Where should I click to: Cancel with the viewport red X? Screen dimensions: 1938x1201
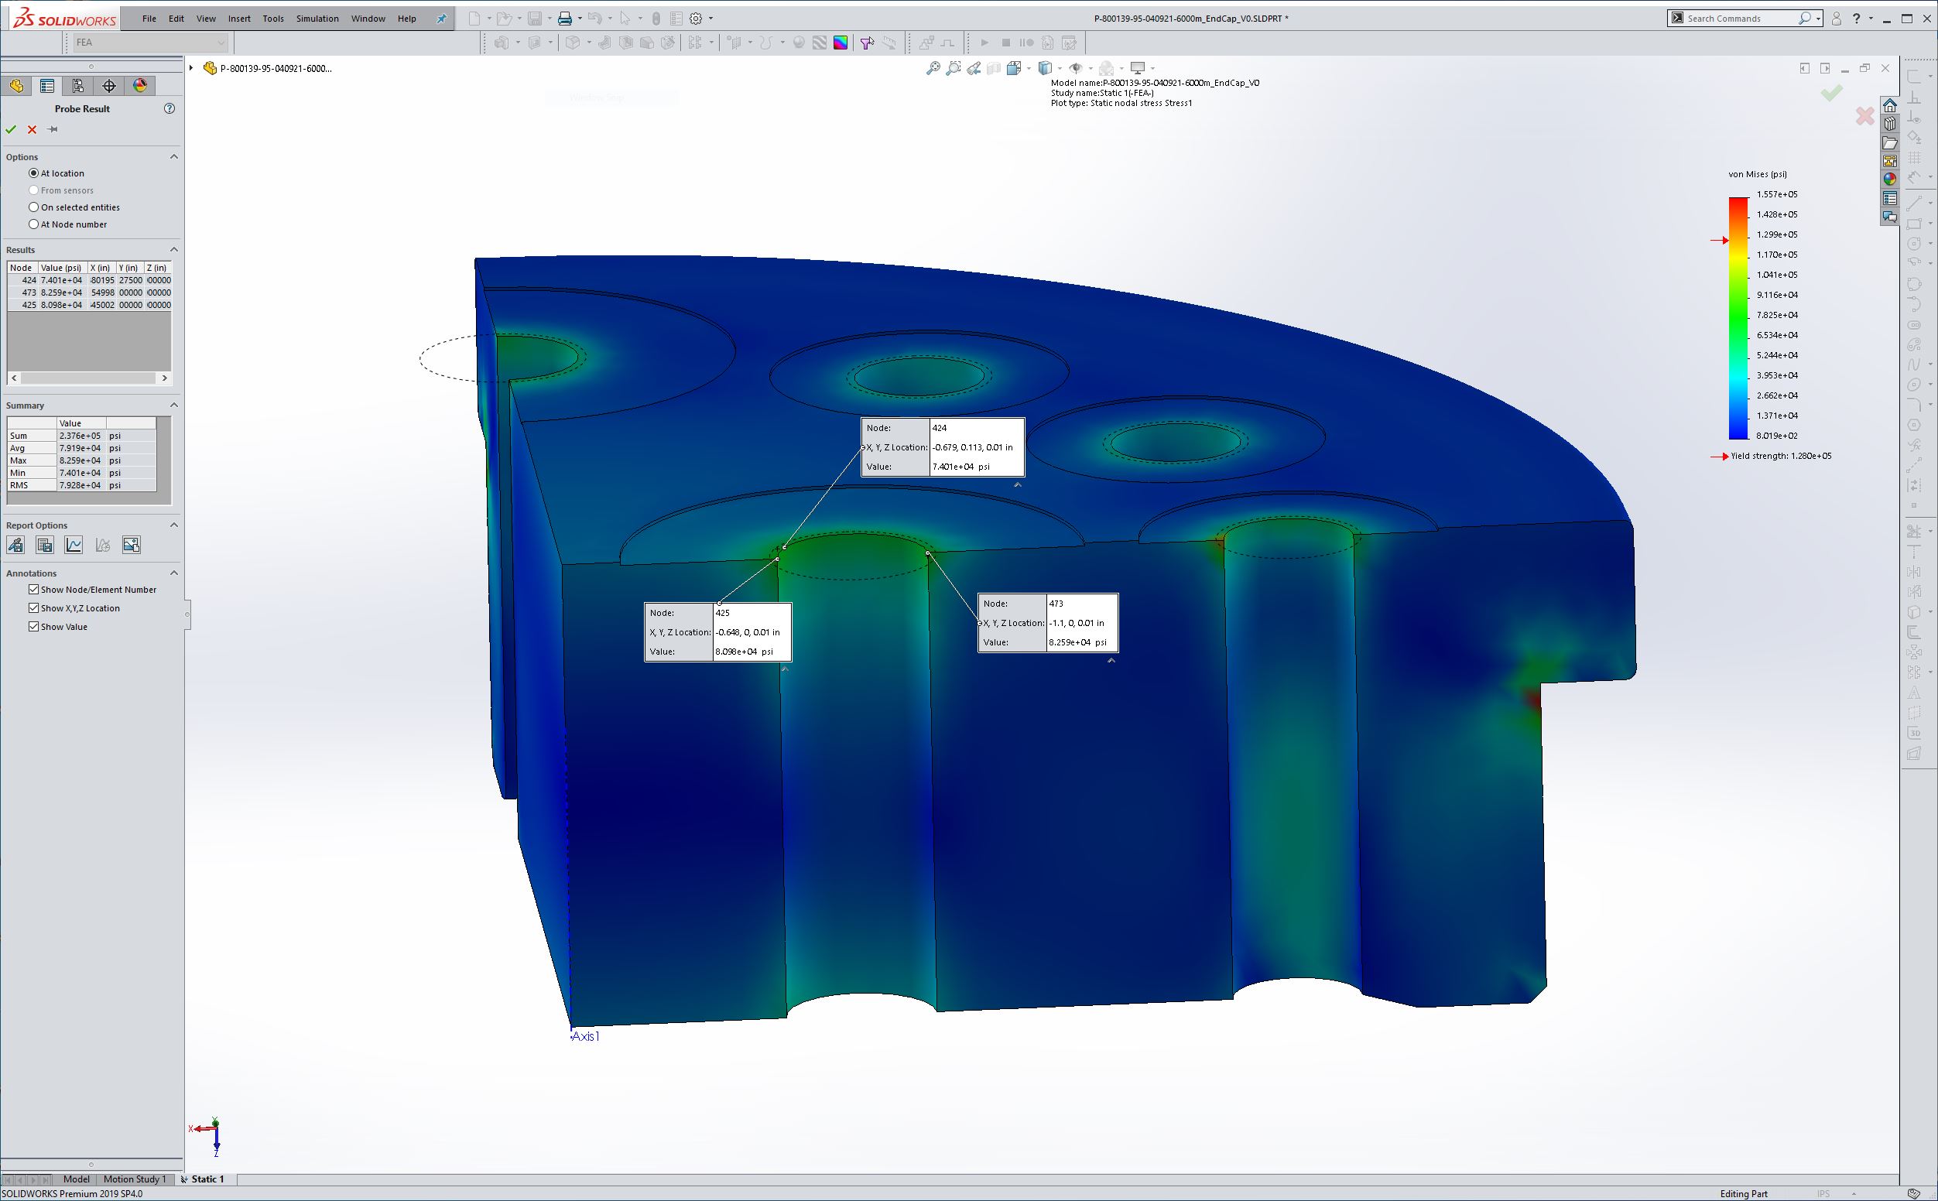(1865, 117)
